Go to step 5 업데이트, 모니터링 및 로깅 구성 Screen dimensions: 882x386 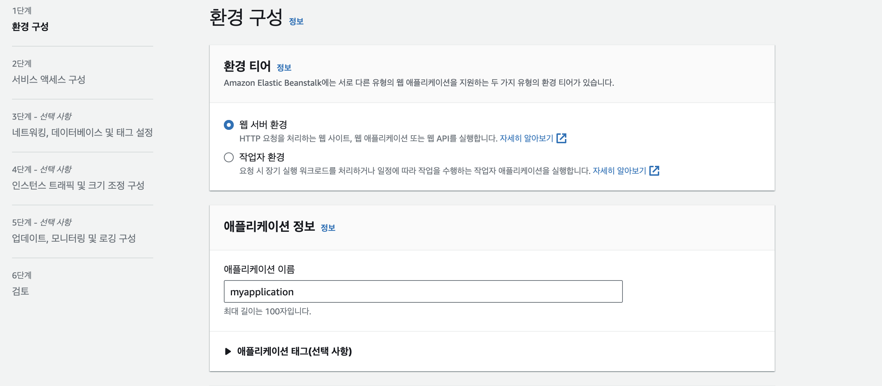pos(74,239)
